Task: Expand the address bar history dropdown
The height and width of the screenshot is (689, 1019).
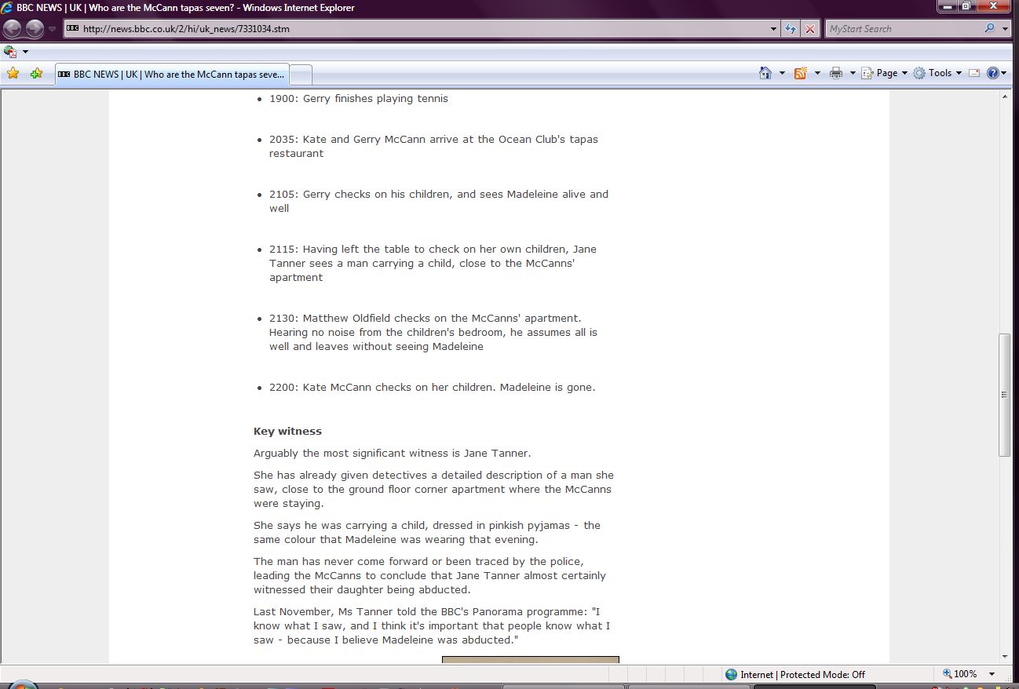Action: [x=774, y=29]
